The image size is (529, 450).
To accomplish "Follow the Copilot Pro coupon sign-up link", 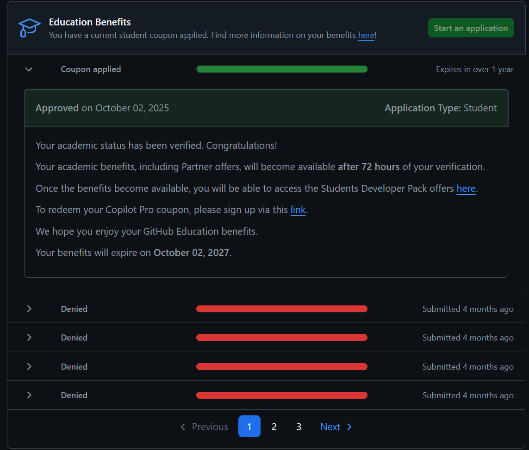I will pos(298,210).
